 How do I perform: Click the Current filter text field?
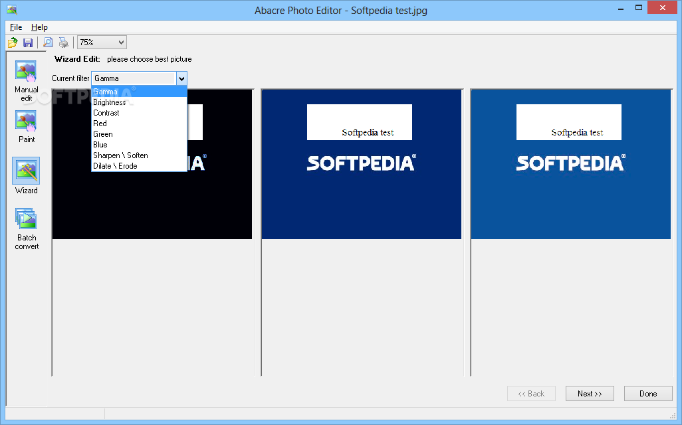134,78
